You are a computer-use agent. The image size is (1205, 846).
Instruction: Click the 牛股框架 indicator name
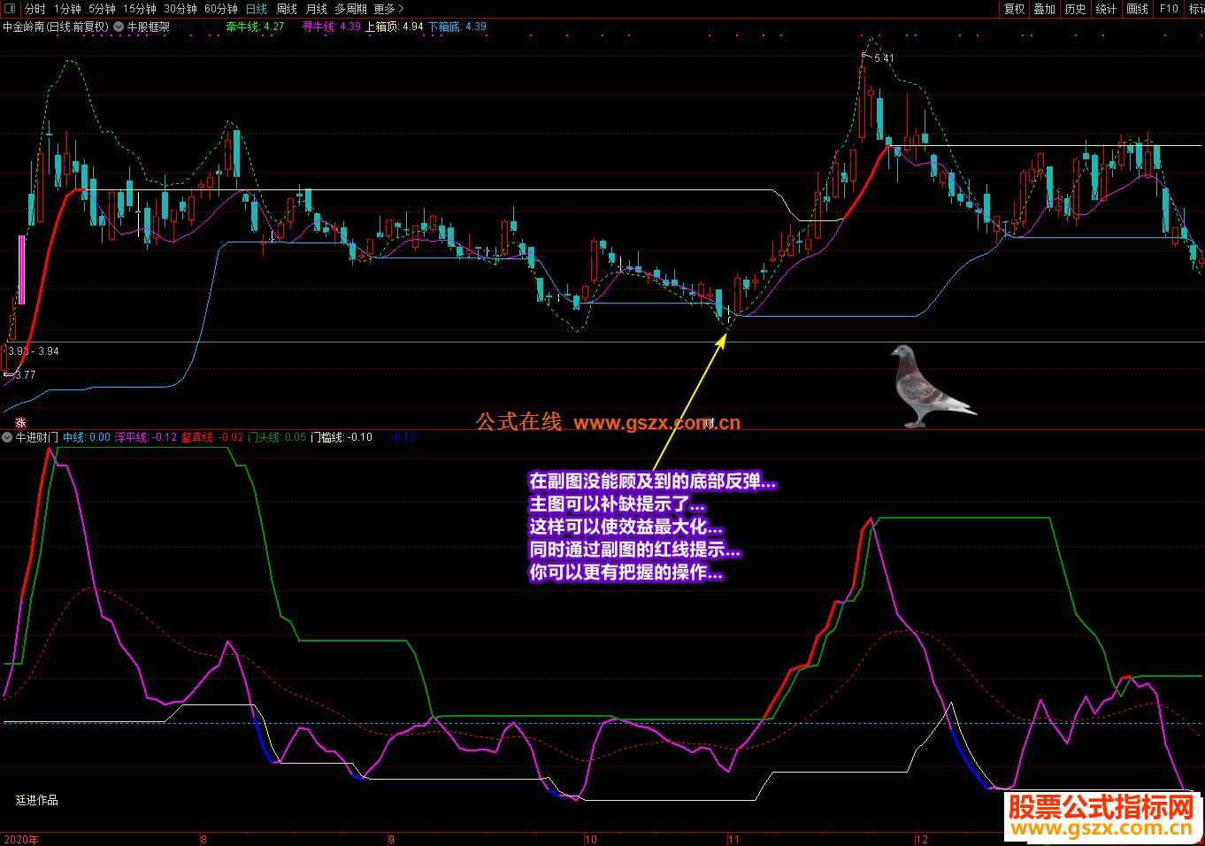coord(148,27)
